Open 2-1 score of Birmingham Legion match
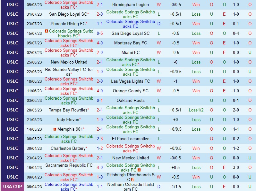The height and width of the screenshot is (191, 256). (99, 5)
